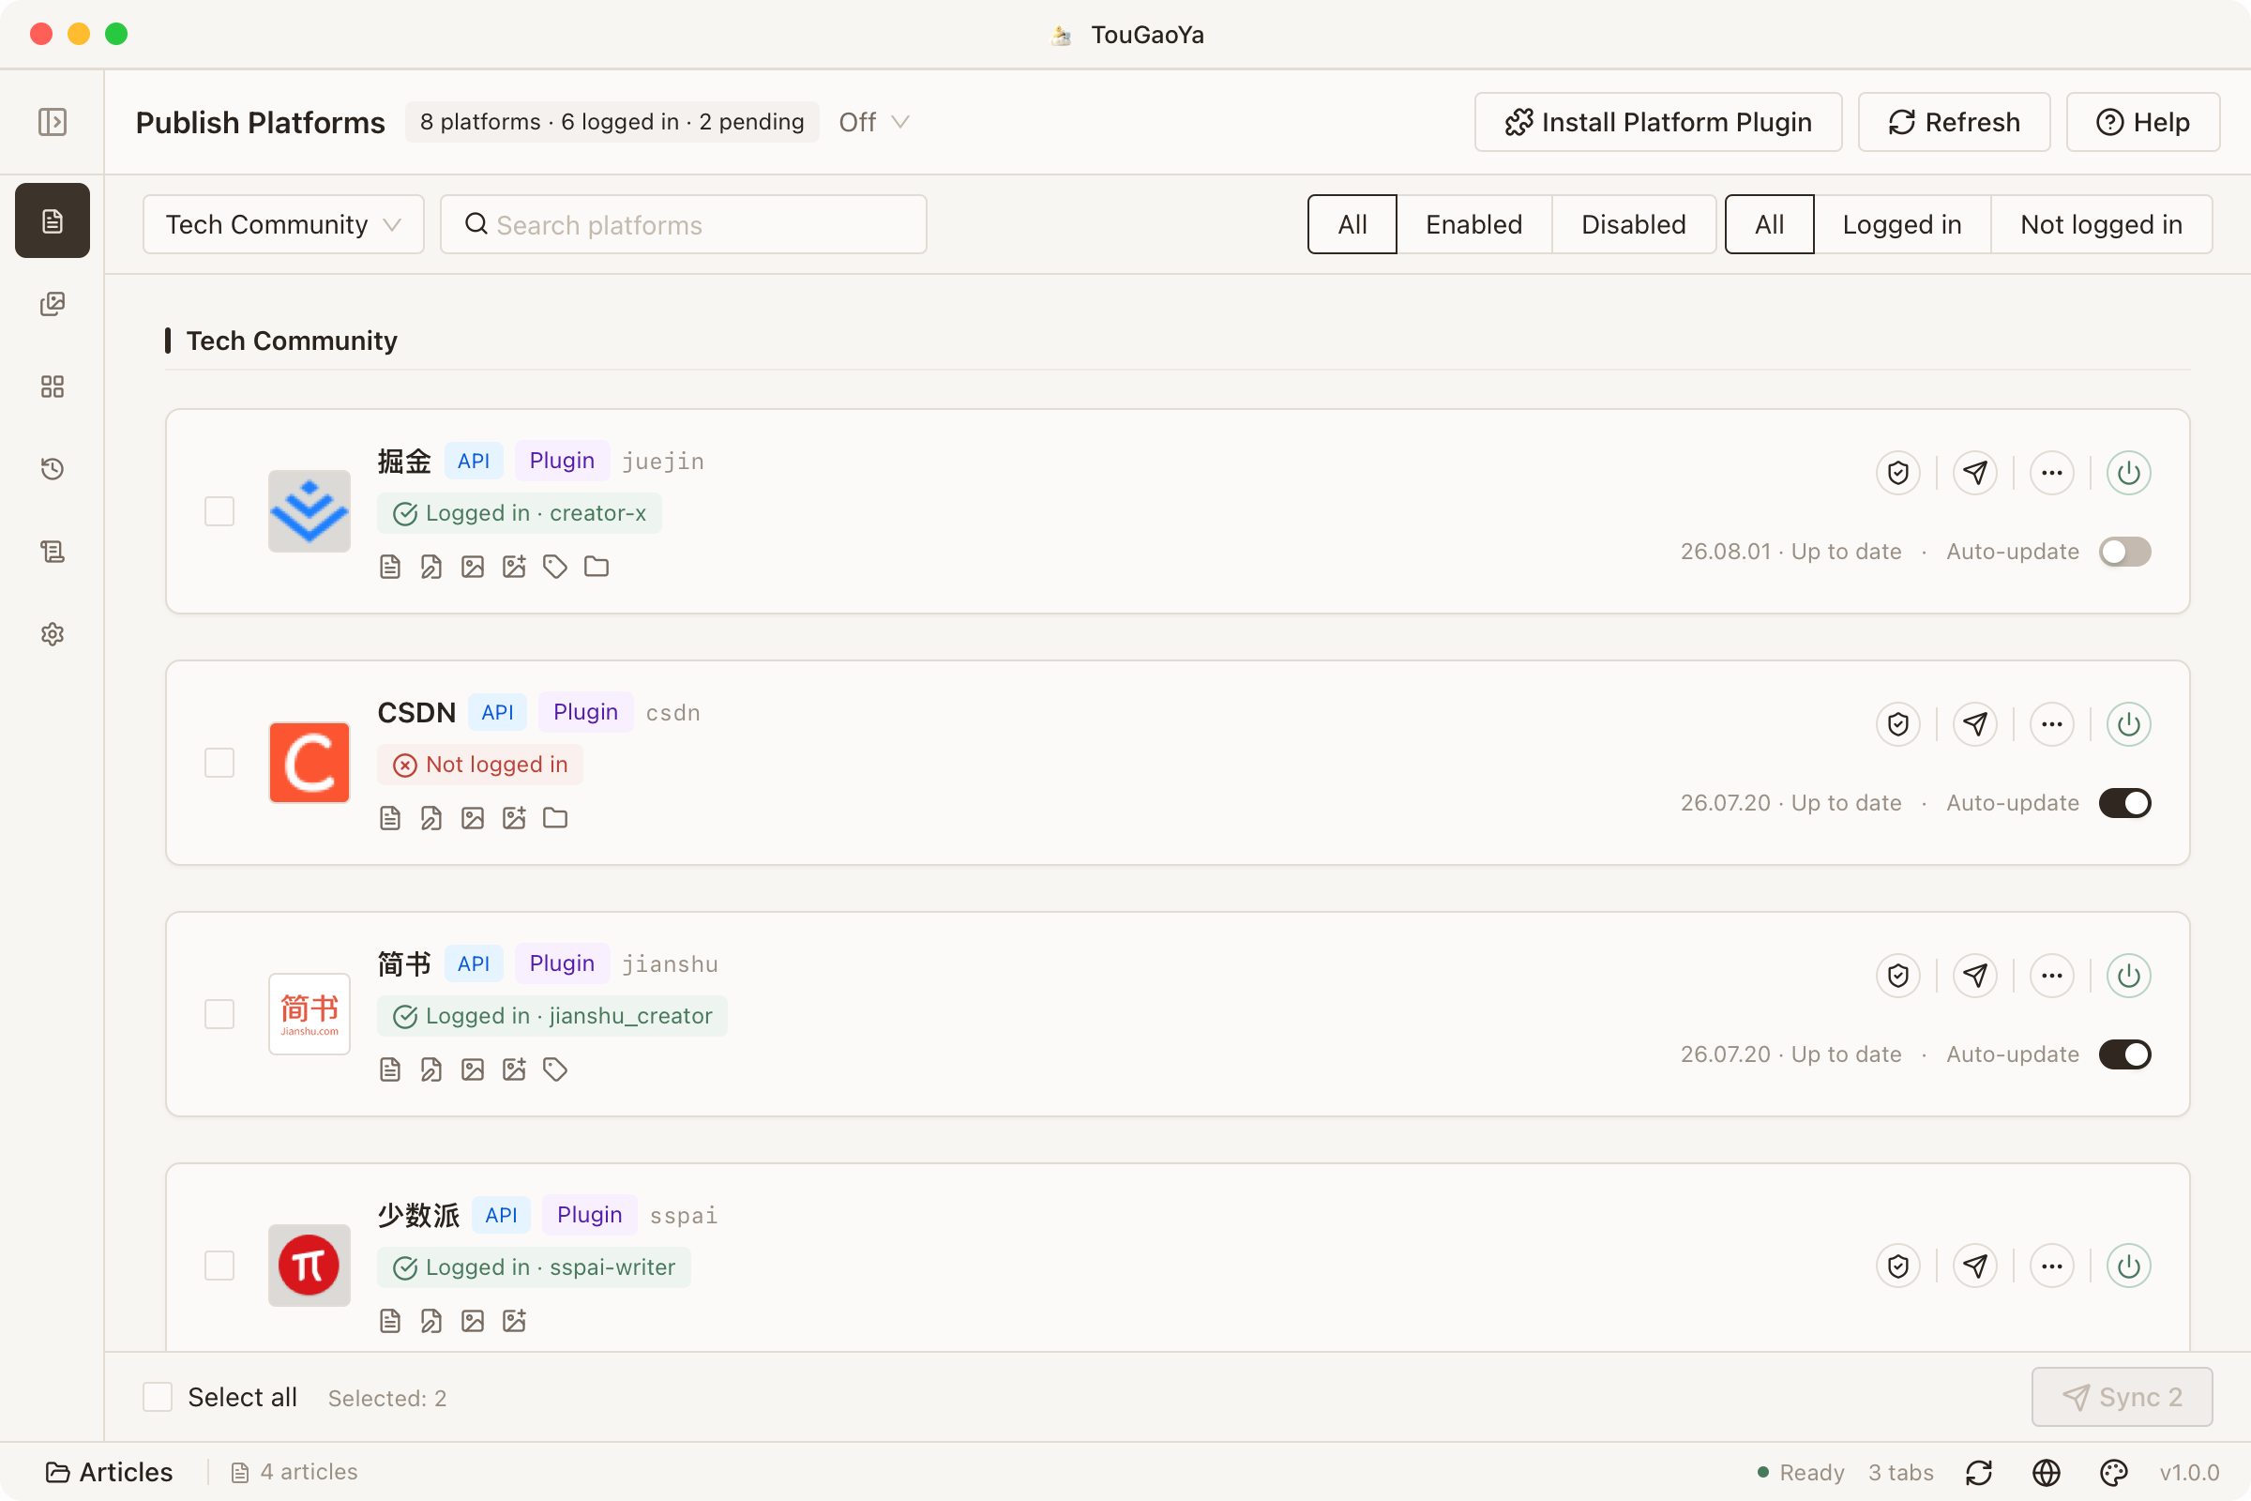This screenshot has width=2251, height=1501.
Task: Open the Tech Community category dropdown
Action: (283, 224)
